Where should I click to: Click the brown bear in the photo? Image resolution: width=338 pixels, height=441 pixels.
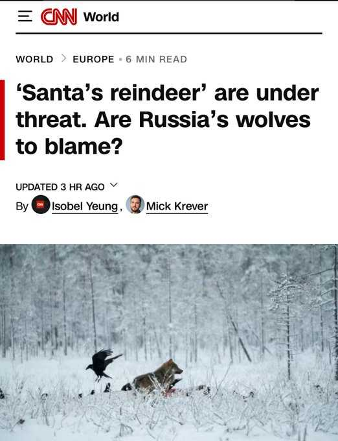(x=158, y=376)
